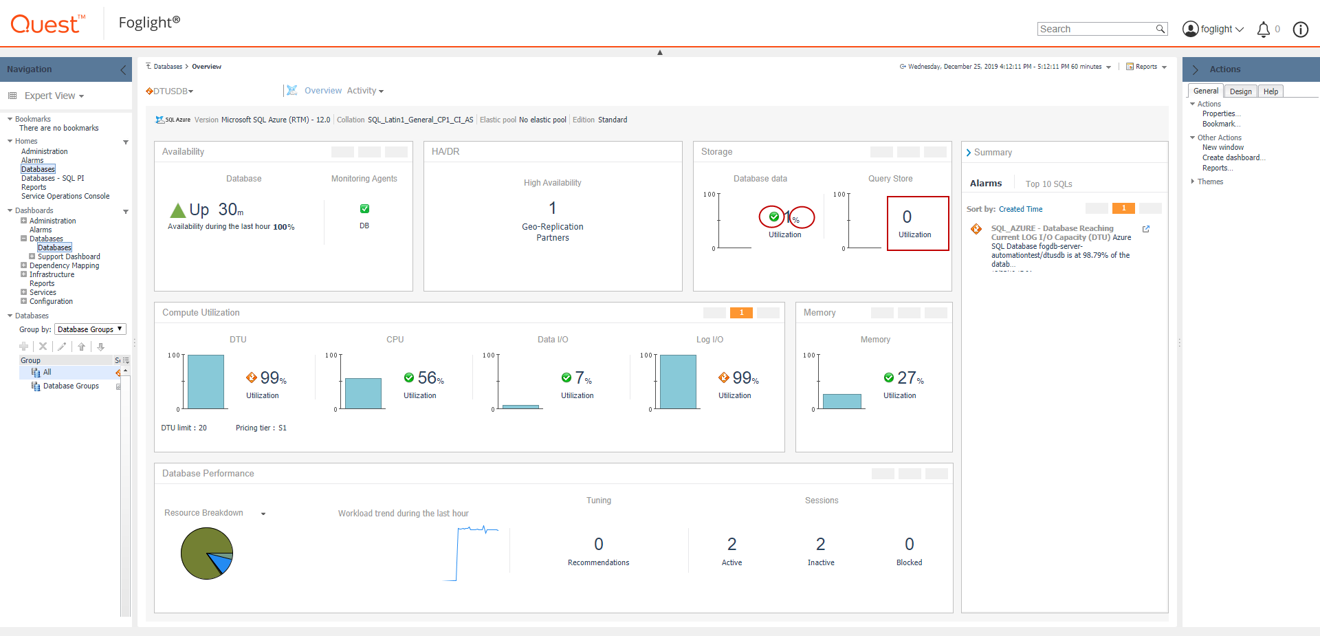Expand the Summary panel chevron
Screen dimensions: 1320x636
click(x=969, y=153)
